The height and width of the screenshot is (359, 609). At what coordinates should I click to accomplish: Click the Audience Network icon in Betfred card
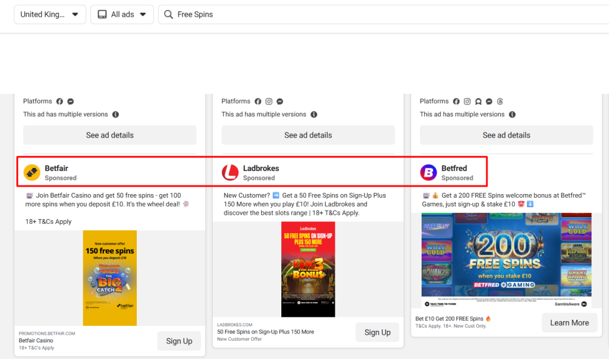point(478,101)
